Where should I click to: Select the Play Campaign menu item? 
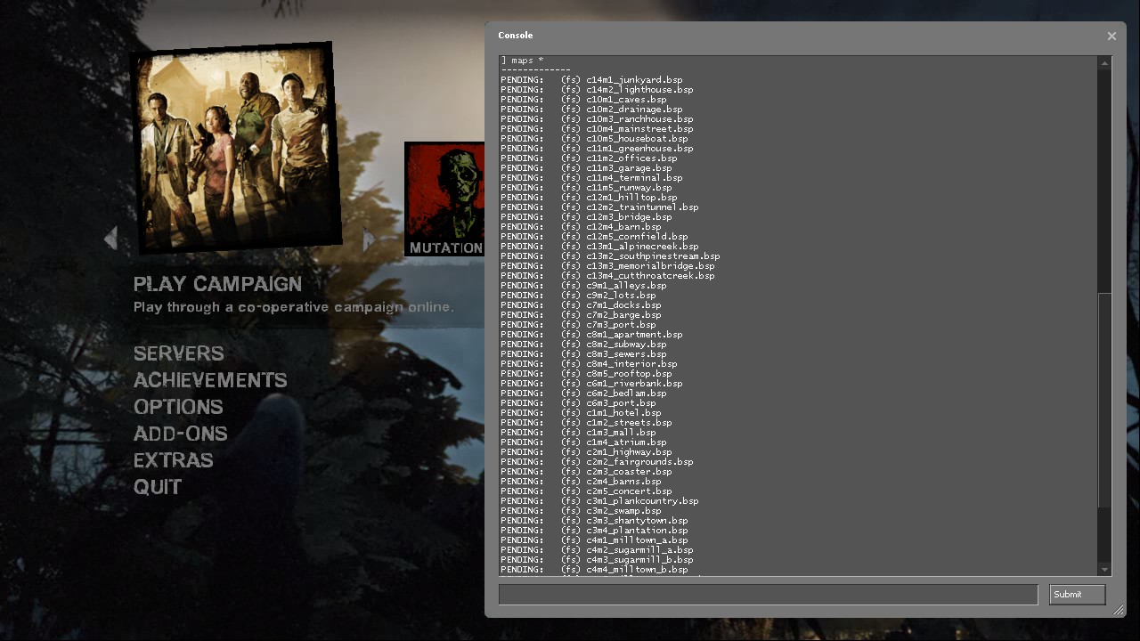(217, 284)
